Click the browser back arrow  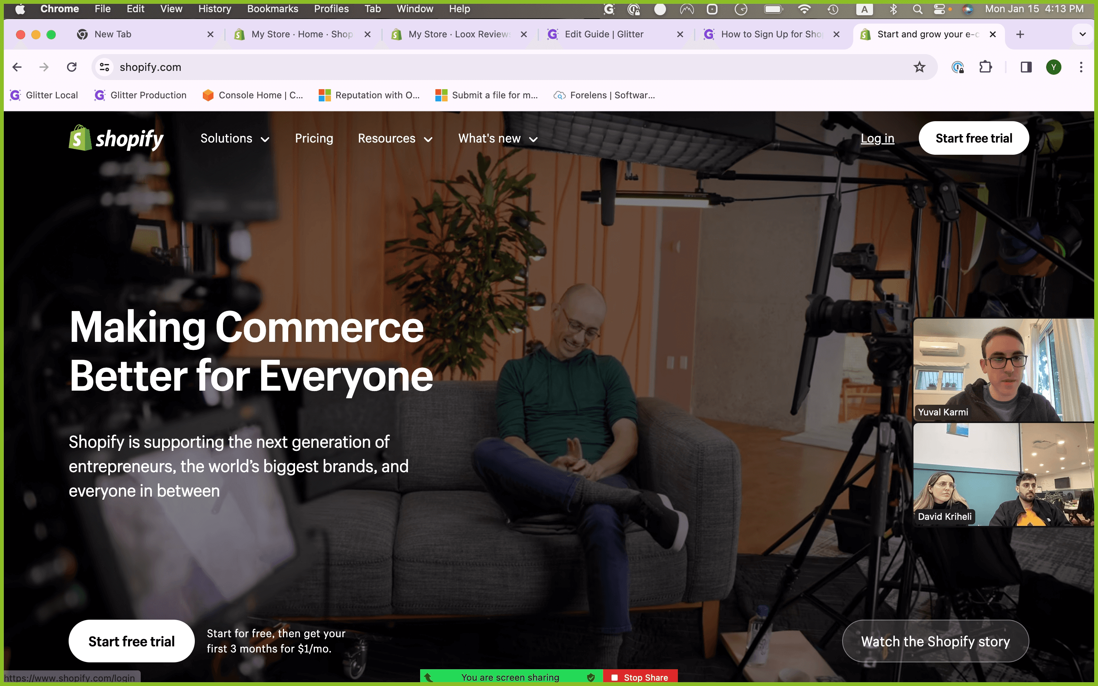pyautogui.click(x=17, y=67)
